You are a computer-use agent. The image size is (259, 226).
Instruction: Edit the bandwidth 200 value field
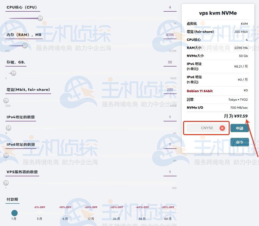(x=170, y=90)
